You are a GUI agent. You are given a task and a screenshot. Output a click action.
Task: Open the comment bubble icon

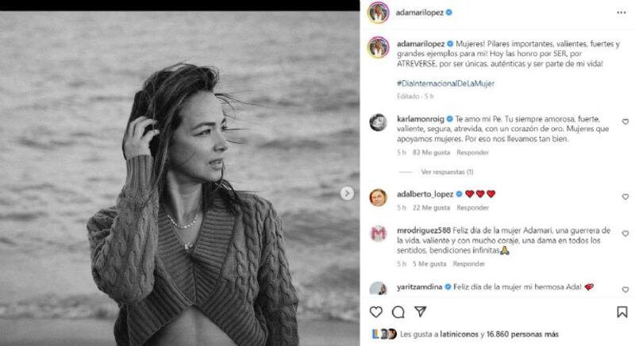398,312
